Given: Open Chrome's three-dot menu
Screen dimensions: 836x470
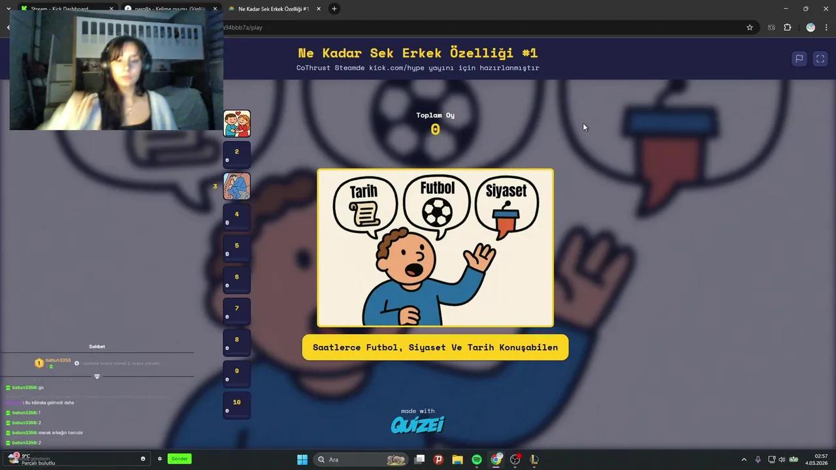Looking at the screenshot, I should pyautogui.click(x=827, y=27).
